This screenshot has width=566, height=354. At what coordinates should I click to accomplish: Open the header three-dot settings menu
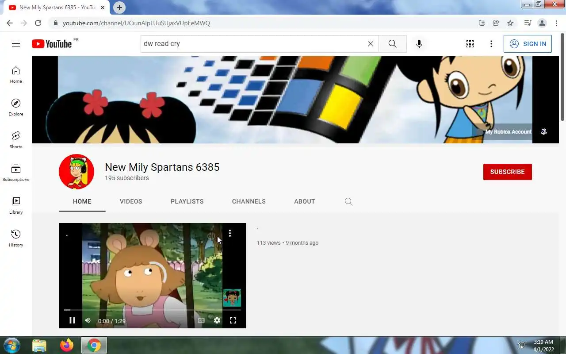pos(491,44)
